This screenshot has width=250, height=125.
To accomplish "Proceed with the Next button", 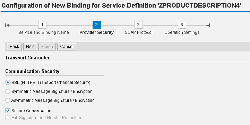I will click(x=30, y=47).
